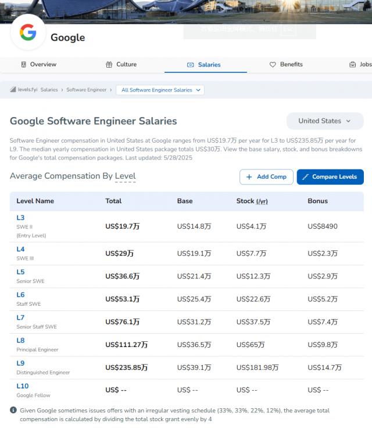Click the Software Engineer breadcrumb link

pyautogui.click(x=86, y=90)
